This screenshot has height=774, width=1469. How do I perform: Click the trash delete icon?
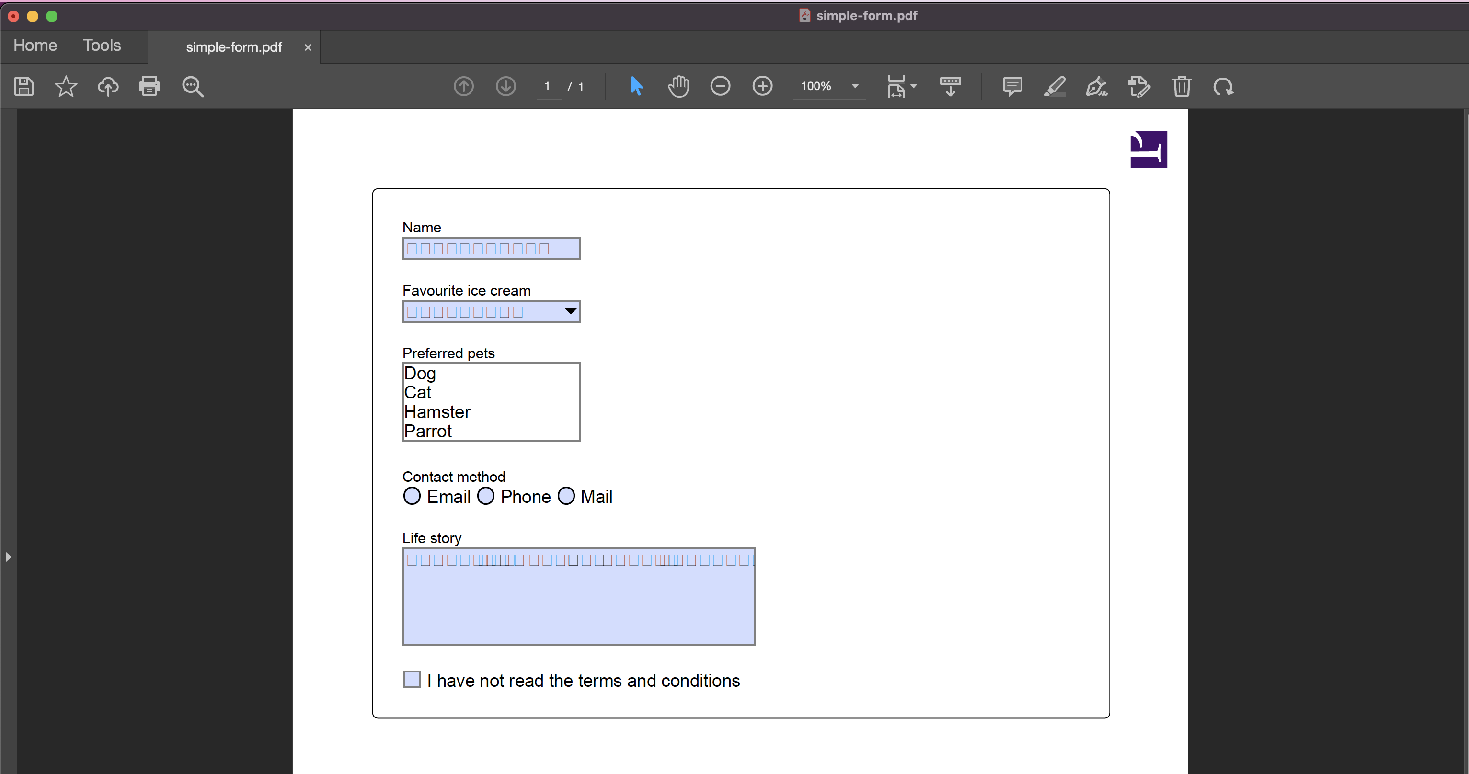pos(1182,86)
